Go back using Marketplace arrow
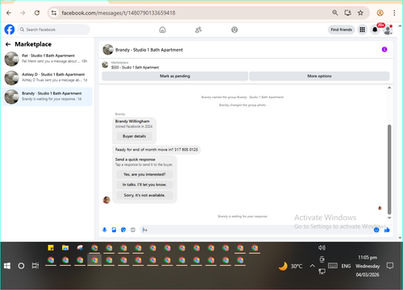Viewport: 403px width, 290px height. 8,44
